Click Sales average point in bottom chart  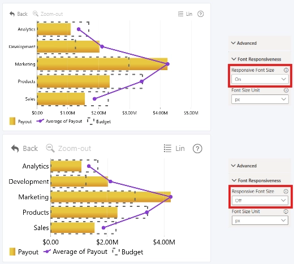click(x=103, y=228)
